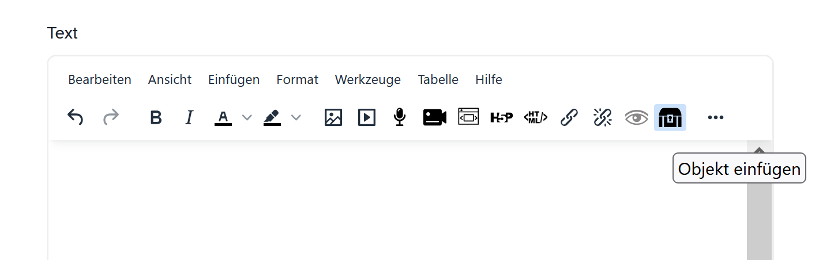The width and height of the screenshot is (819, 260).
Task: Click the treasure chest Objekt einfügen icon
Action: 670,117
